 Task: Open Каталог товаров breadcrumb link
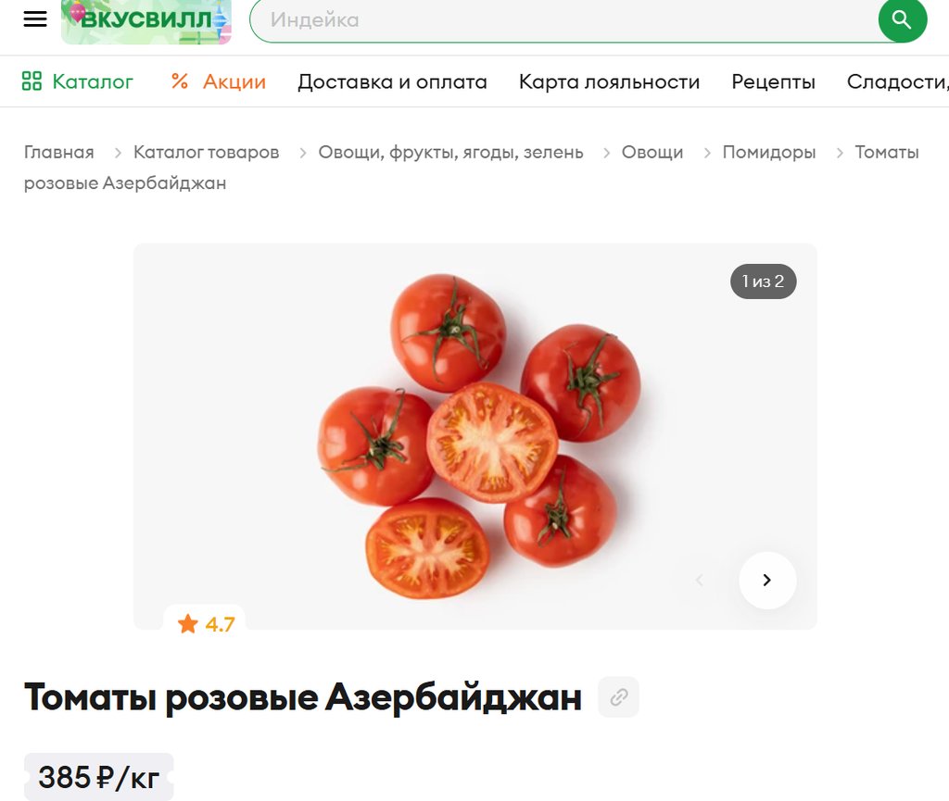(207, 153)
